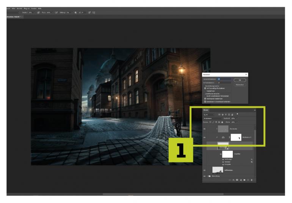Screen dimensions: 292x203
Task: Open symmetry paint options icon
Action: point(94,12)
